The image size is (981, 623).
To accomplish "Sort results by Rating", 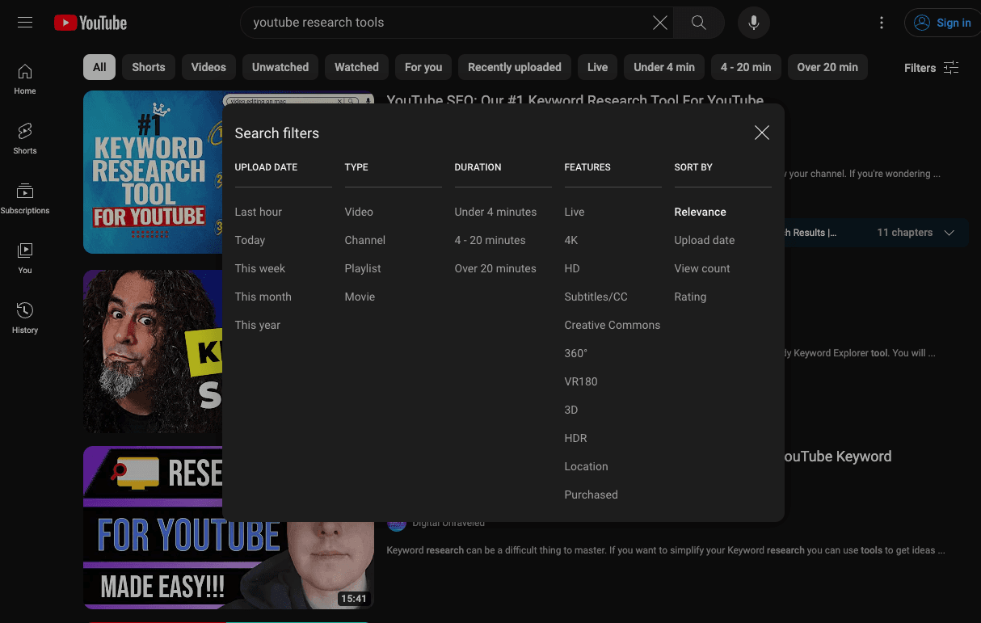I will [690, 297].
